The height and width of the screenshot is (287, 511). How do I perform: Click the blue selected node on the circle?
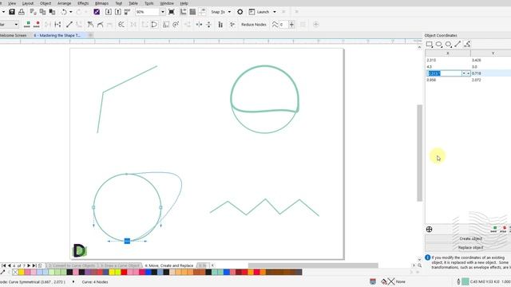coord(127,241)
